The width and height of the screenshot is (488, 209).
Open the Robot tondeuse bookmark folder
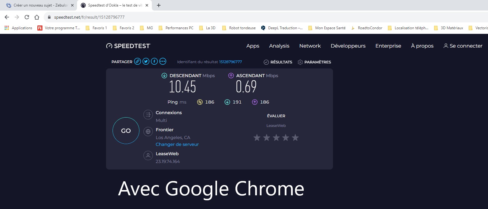(x=239, y=28)
